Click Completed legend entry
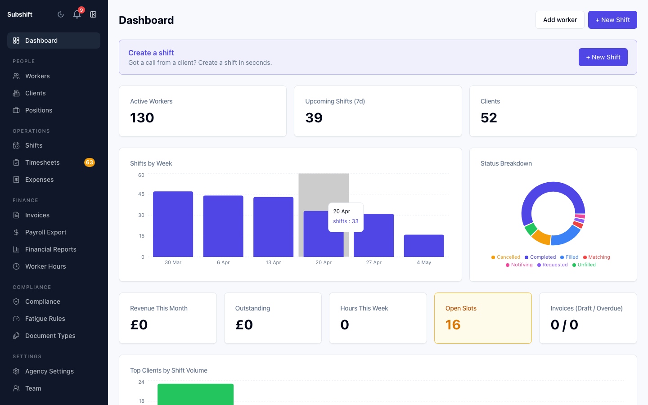This screenshot has width=648, height=405. [x=540, y=257]
